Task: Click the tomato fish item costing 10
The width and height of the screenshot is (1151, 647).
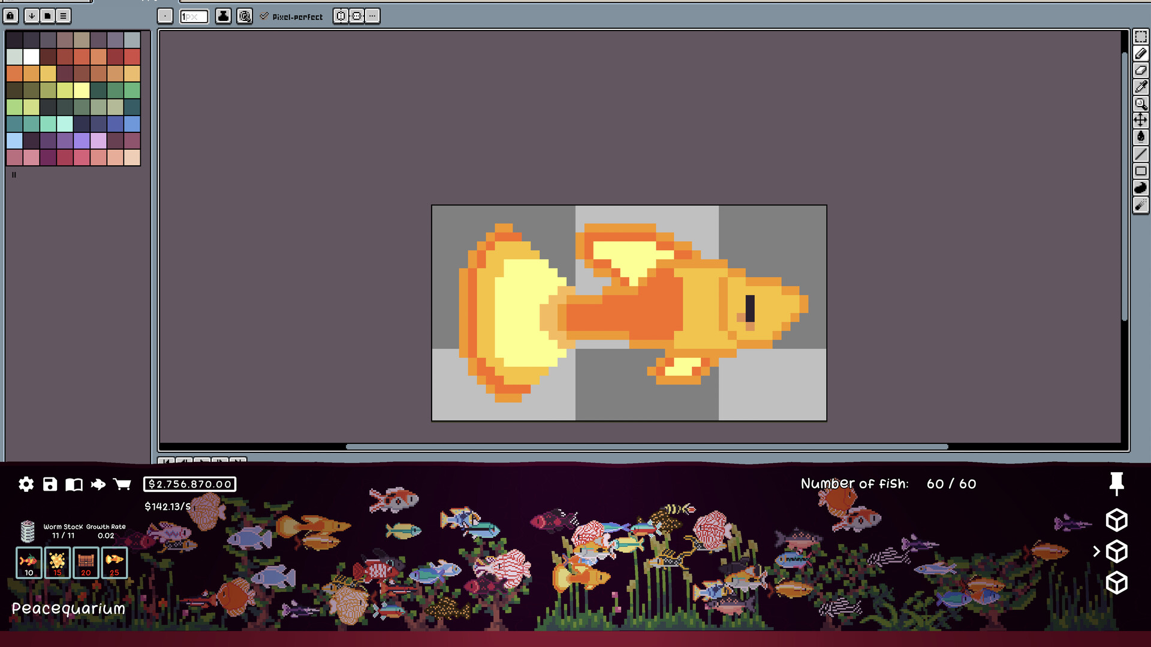Action: [x=29, y=563]
